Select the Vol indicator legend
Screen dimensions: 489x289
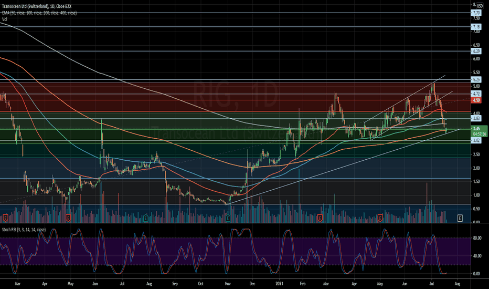point(4,19)
